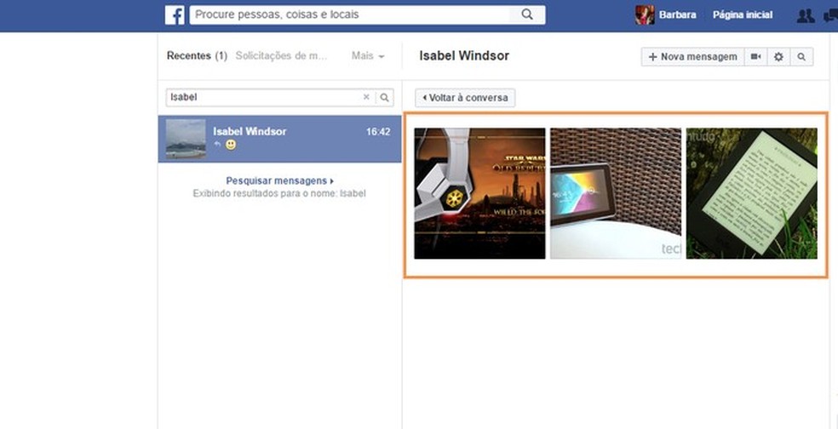Open friend requests icon

805,15
